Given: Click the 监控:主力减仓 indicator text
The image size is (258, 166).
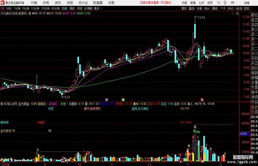Looking at the screenshot, I should pyautogui.click(x=140, y=109).
